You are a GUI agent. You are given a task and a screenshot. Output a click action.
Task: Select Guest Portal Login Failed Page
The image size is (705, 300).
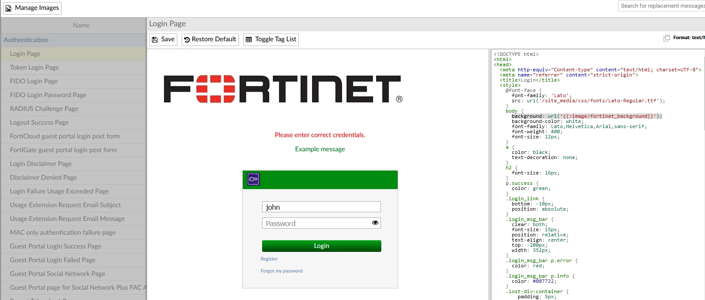point(74,260)
